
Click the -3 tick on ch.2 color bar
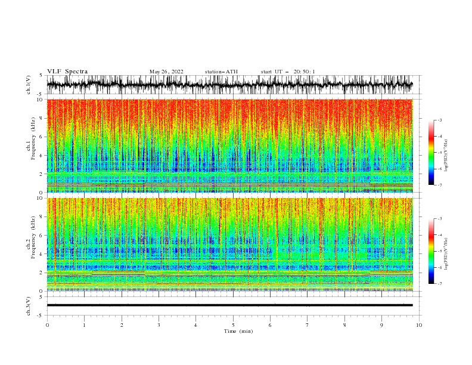point(440,219)
